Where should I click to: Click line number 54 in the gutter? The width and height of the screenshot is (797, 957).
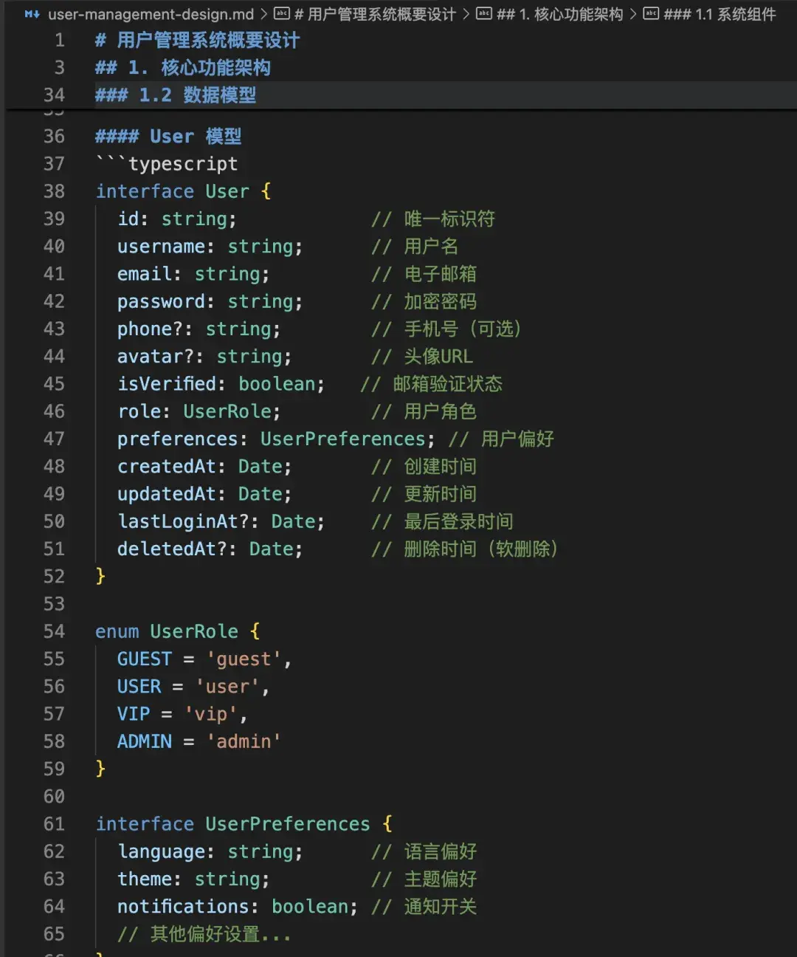pos(54,631)
